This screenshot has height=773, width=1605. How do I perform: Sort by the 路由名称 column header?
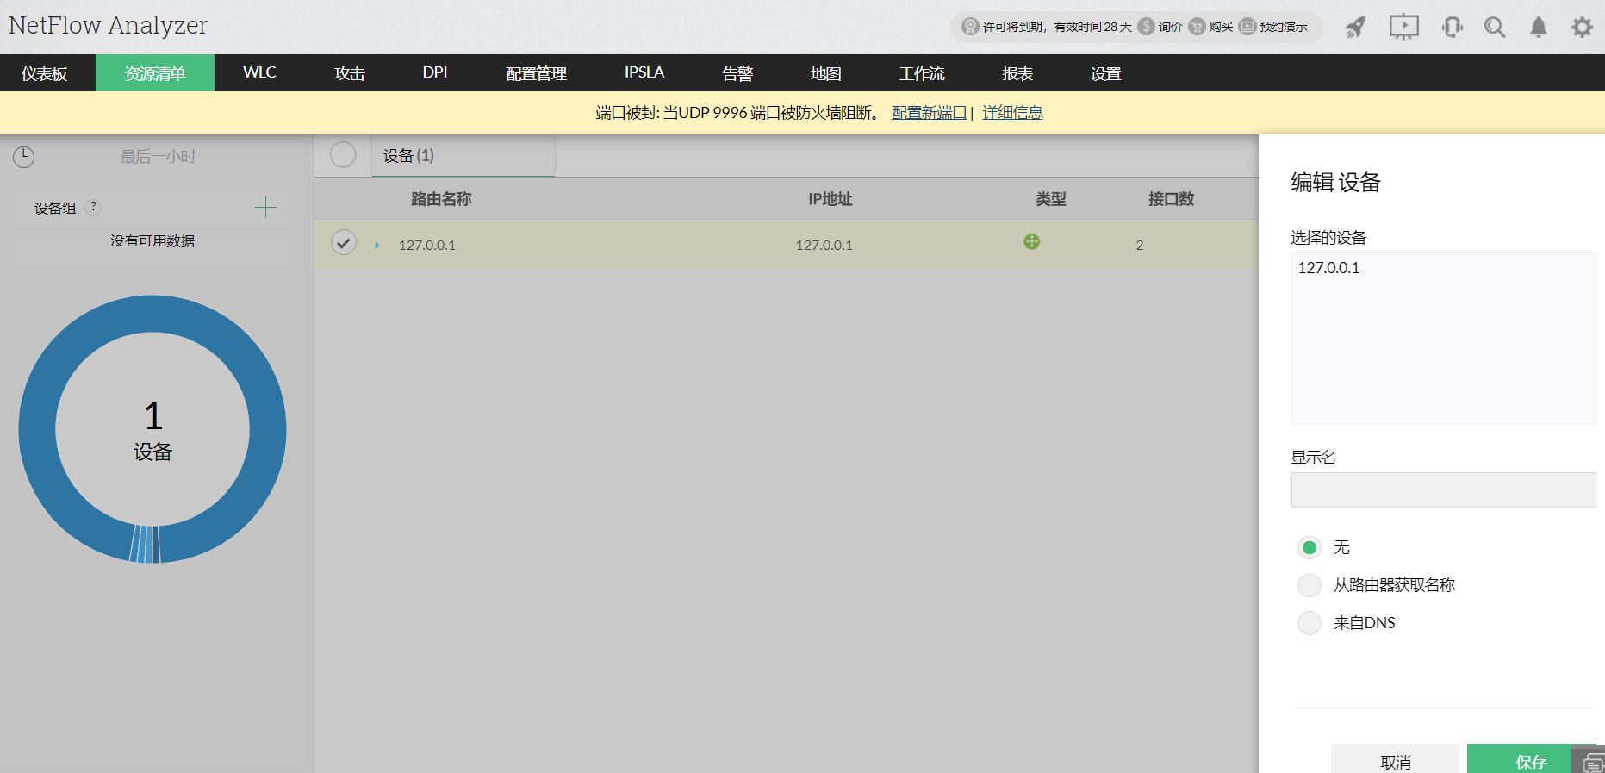(441, 199)
